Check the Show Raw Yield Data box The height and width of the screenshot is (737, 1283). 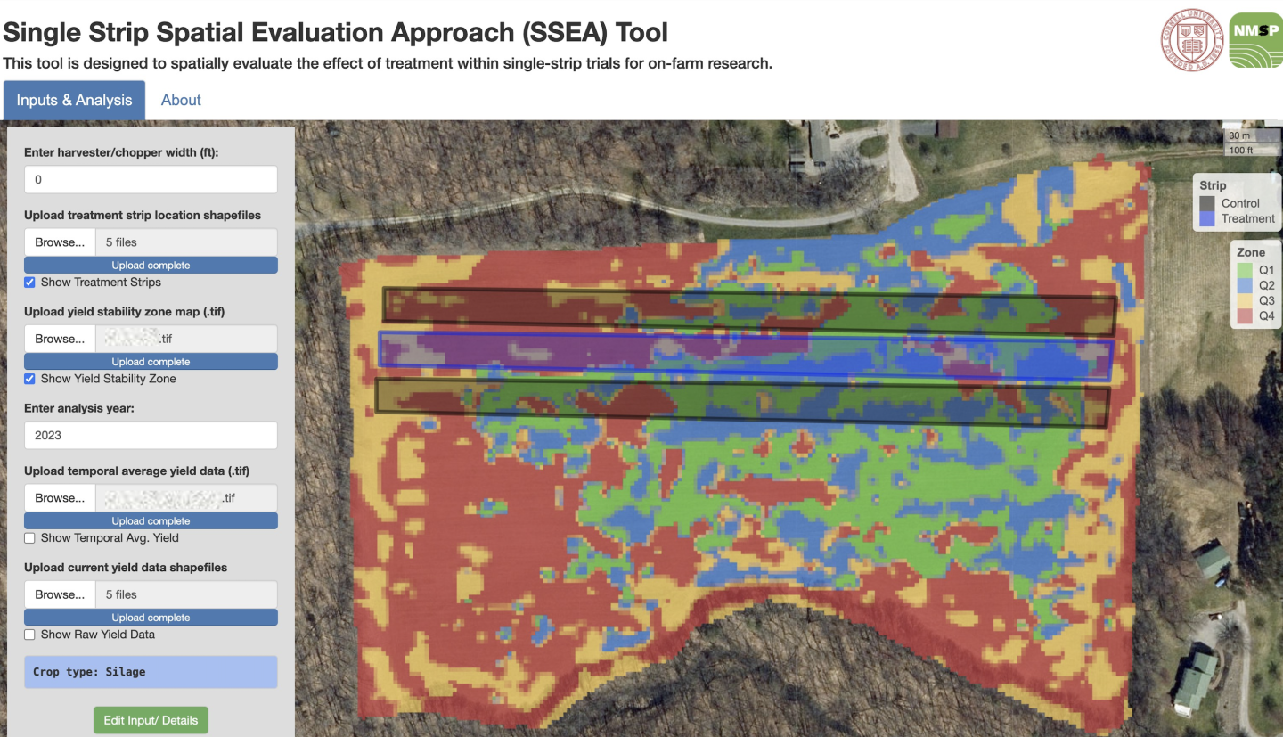point(29,635)
